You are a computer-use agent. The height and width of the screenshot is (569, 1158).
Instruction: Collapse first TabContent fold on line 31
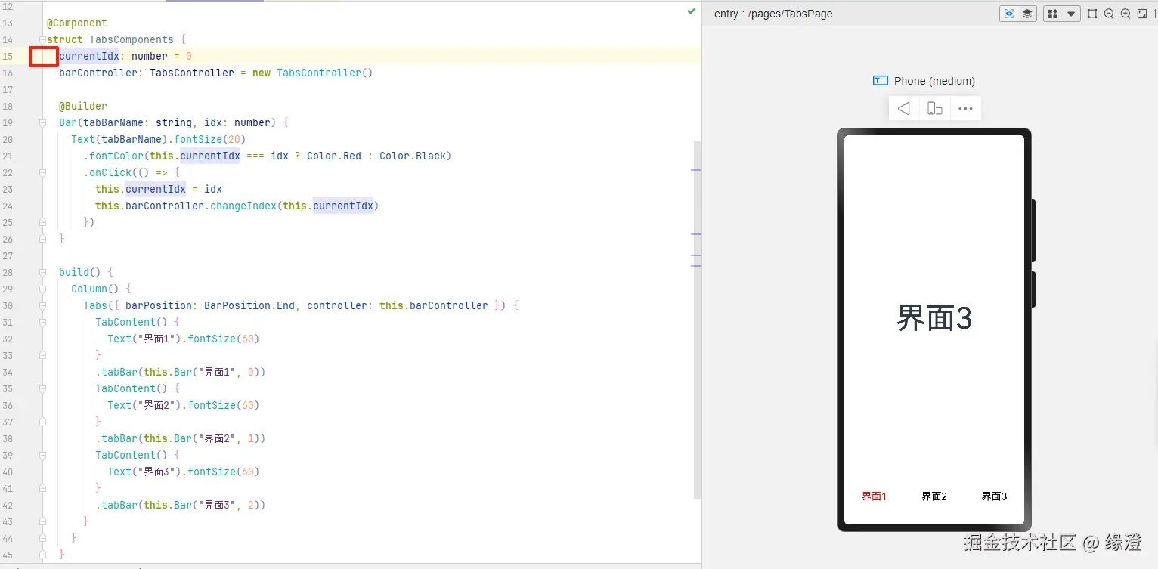pos(42,322)
